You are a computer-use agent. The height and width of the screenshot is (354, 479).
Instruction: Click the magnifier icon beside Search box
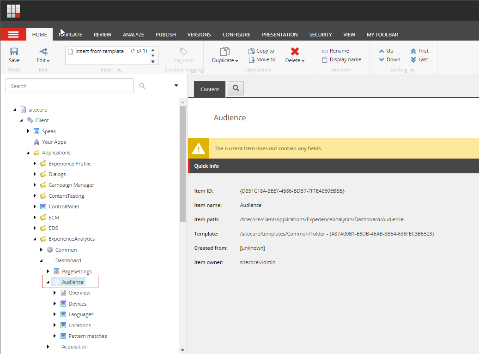pyautogui.click(x=142, y=86)
